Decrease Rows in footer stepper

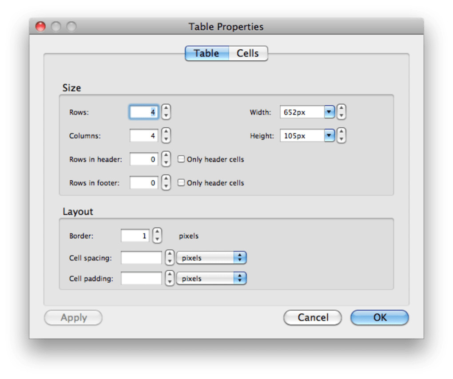click(x=166, y=186)
